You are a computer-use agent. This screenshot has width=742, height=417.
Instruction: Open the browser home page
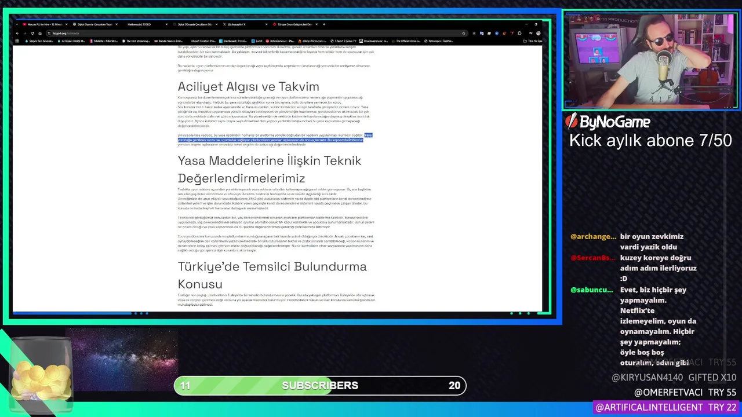click(x=40, y=33)
